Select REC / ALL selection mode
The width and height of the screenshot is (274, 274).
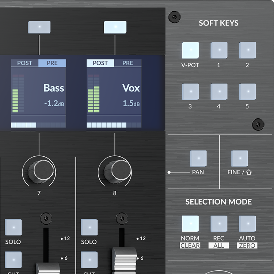click(x=218, y=224)
